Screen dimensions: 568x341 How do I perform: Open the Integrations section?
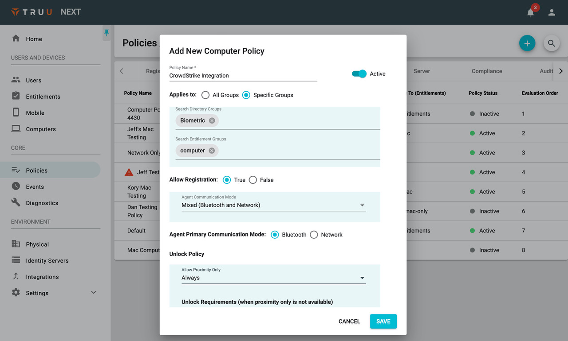(44, 276)
